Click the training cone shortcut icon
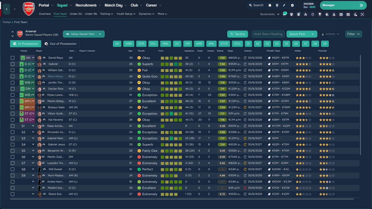The width and height of the screenshot is (372, 209). click(334, 14)
